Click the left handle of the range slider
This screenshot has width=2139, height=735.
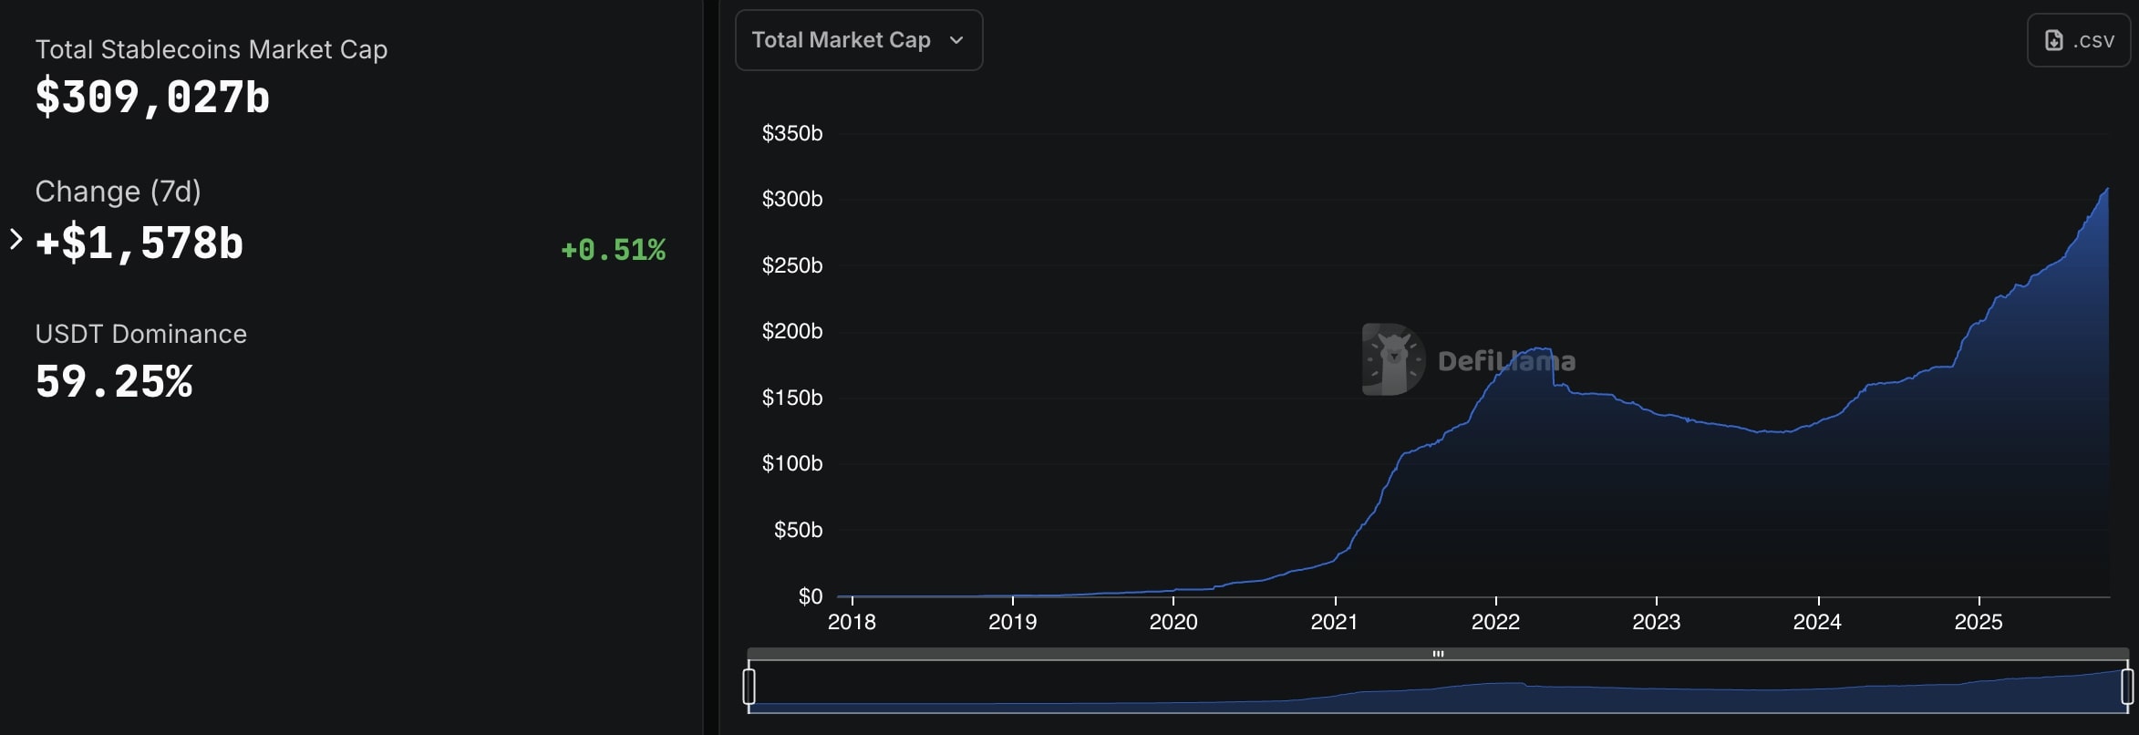[x=749, y=686]
